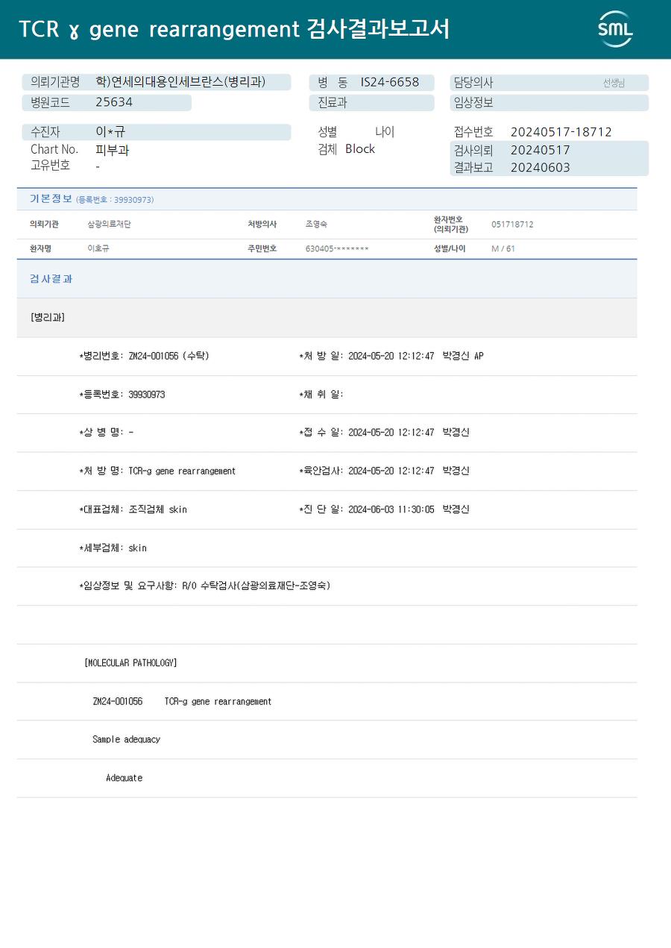Viewport: 671px width, 948px height.
Task: Select hospital code '25634'
Action: tap(114, 102)
